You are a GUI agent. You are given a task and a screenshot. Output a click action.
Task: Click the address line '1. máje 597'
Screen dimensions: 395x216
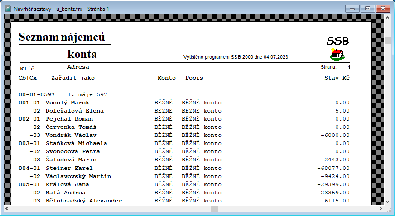click(x=87, y=94)
